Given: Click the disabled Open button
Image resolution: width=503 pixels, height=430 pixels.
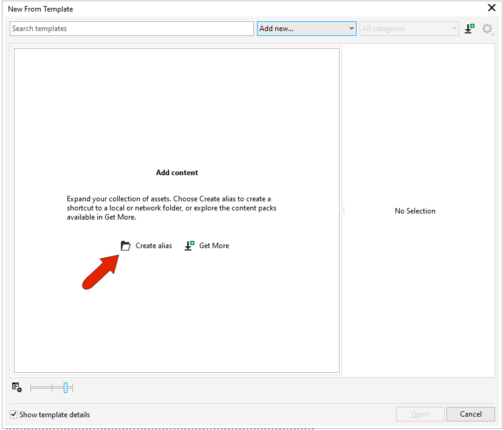Looking at the screenshot, I should tap(420, 414).
